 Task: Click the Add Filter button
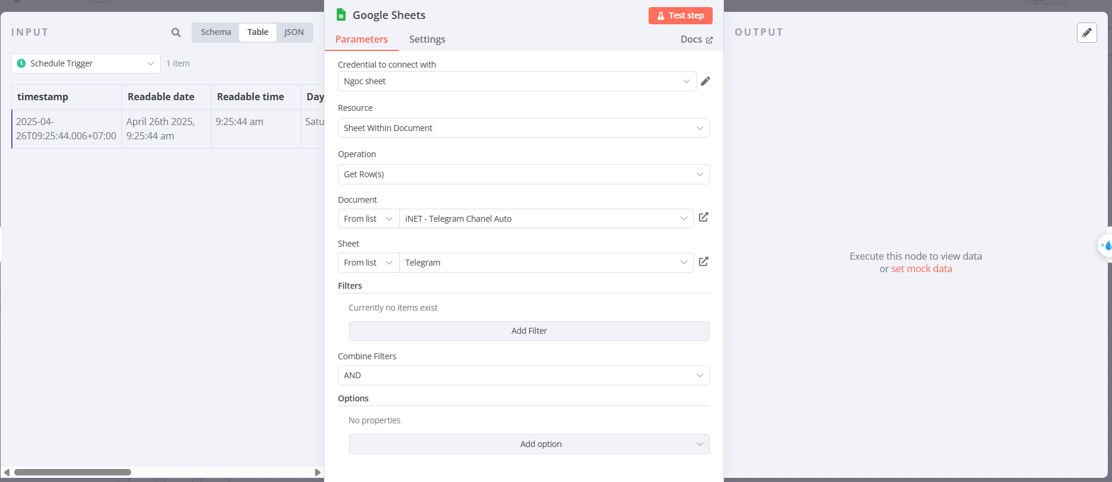coord(529,331)
